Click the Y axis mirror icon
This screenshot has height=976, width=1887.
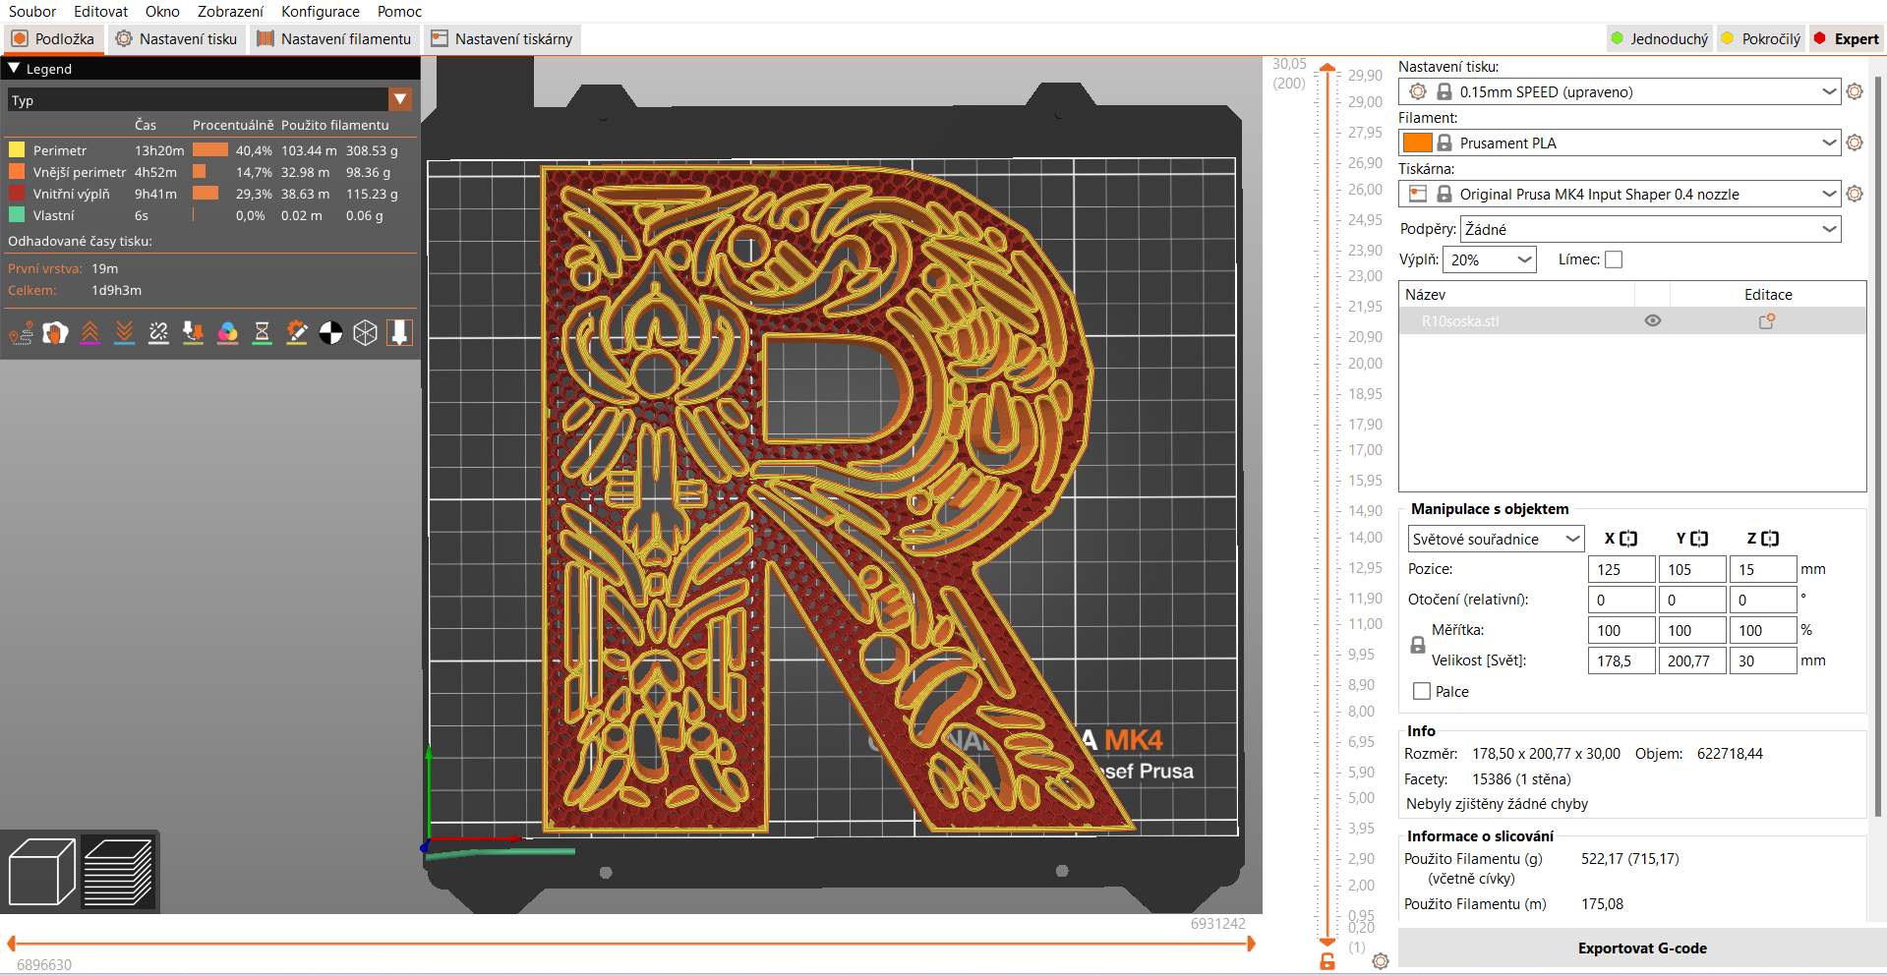1699,539
